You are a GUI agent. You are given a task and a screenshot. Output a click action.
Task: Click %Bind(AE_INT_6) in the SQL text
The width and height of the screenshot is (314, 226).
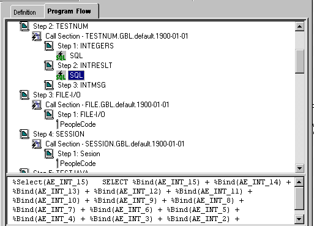[x=121, y=209]
